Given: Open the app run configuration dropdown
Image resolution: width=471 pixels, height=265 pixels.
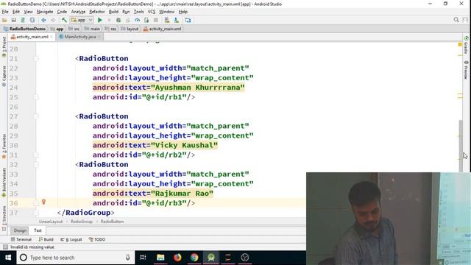Looking at the screenshot, I should tap(82, 20).
